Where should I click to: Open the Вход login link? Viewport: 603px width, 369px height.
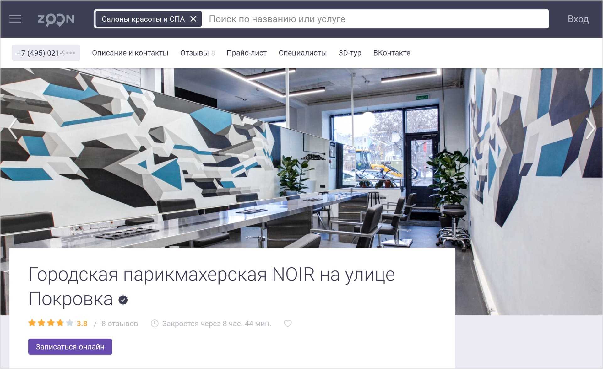(578, 19)
